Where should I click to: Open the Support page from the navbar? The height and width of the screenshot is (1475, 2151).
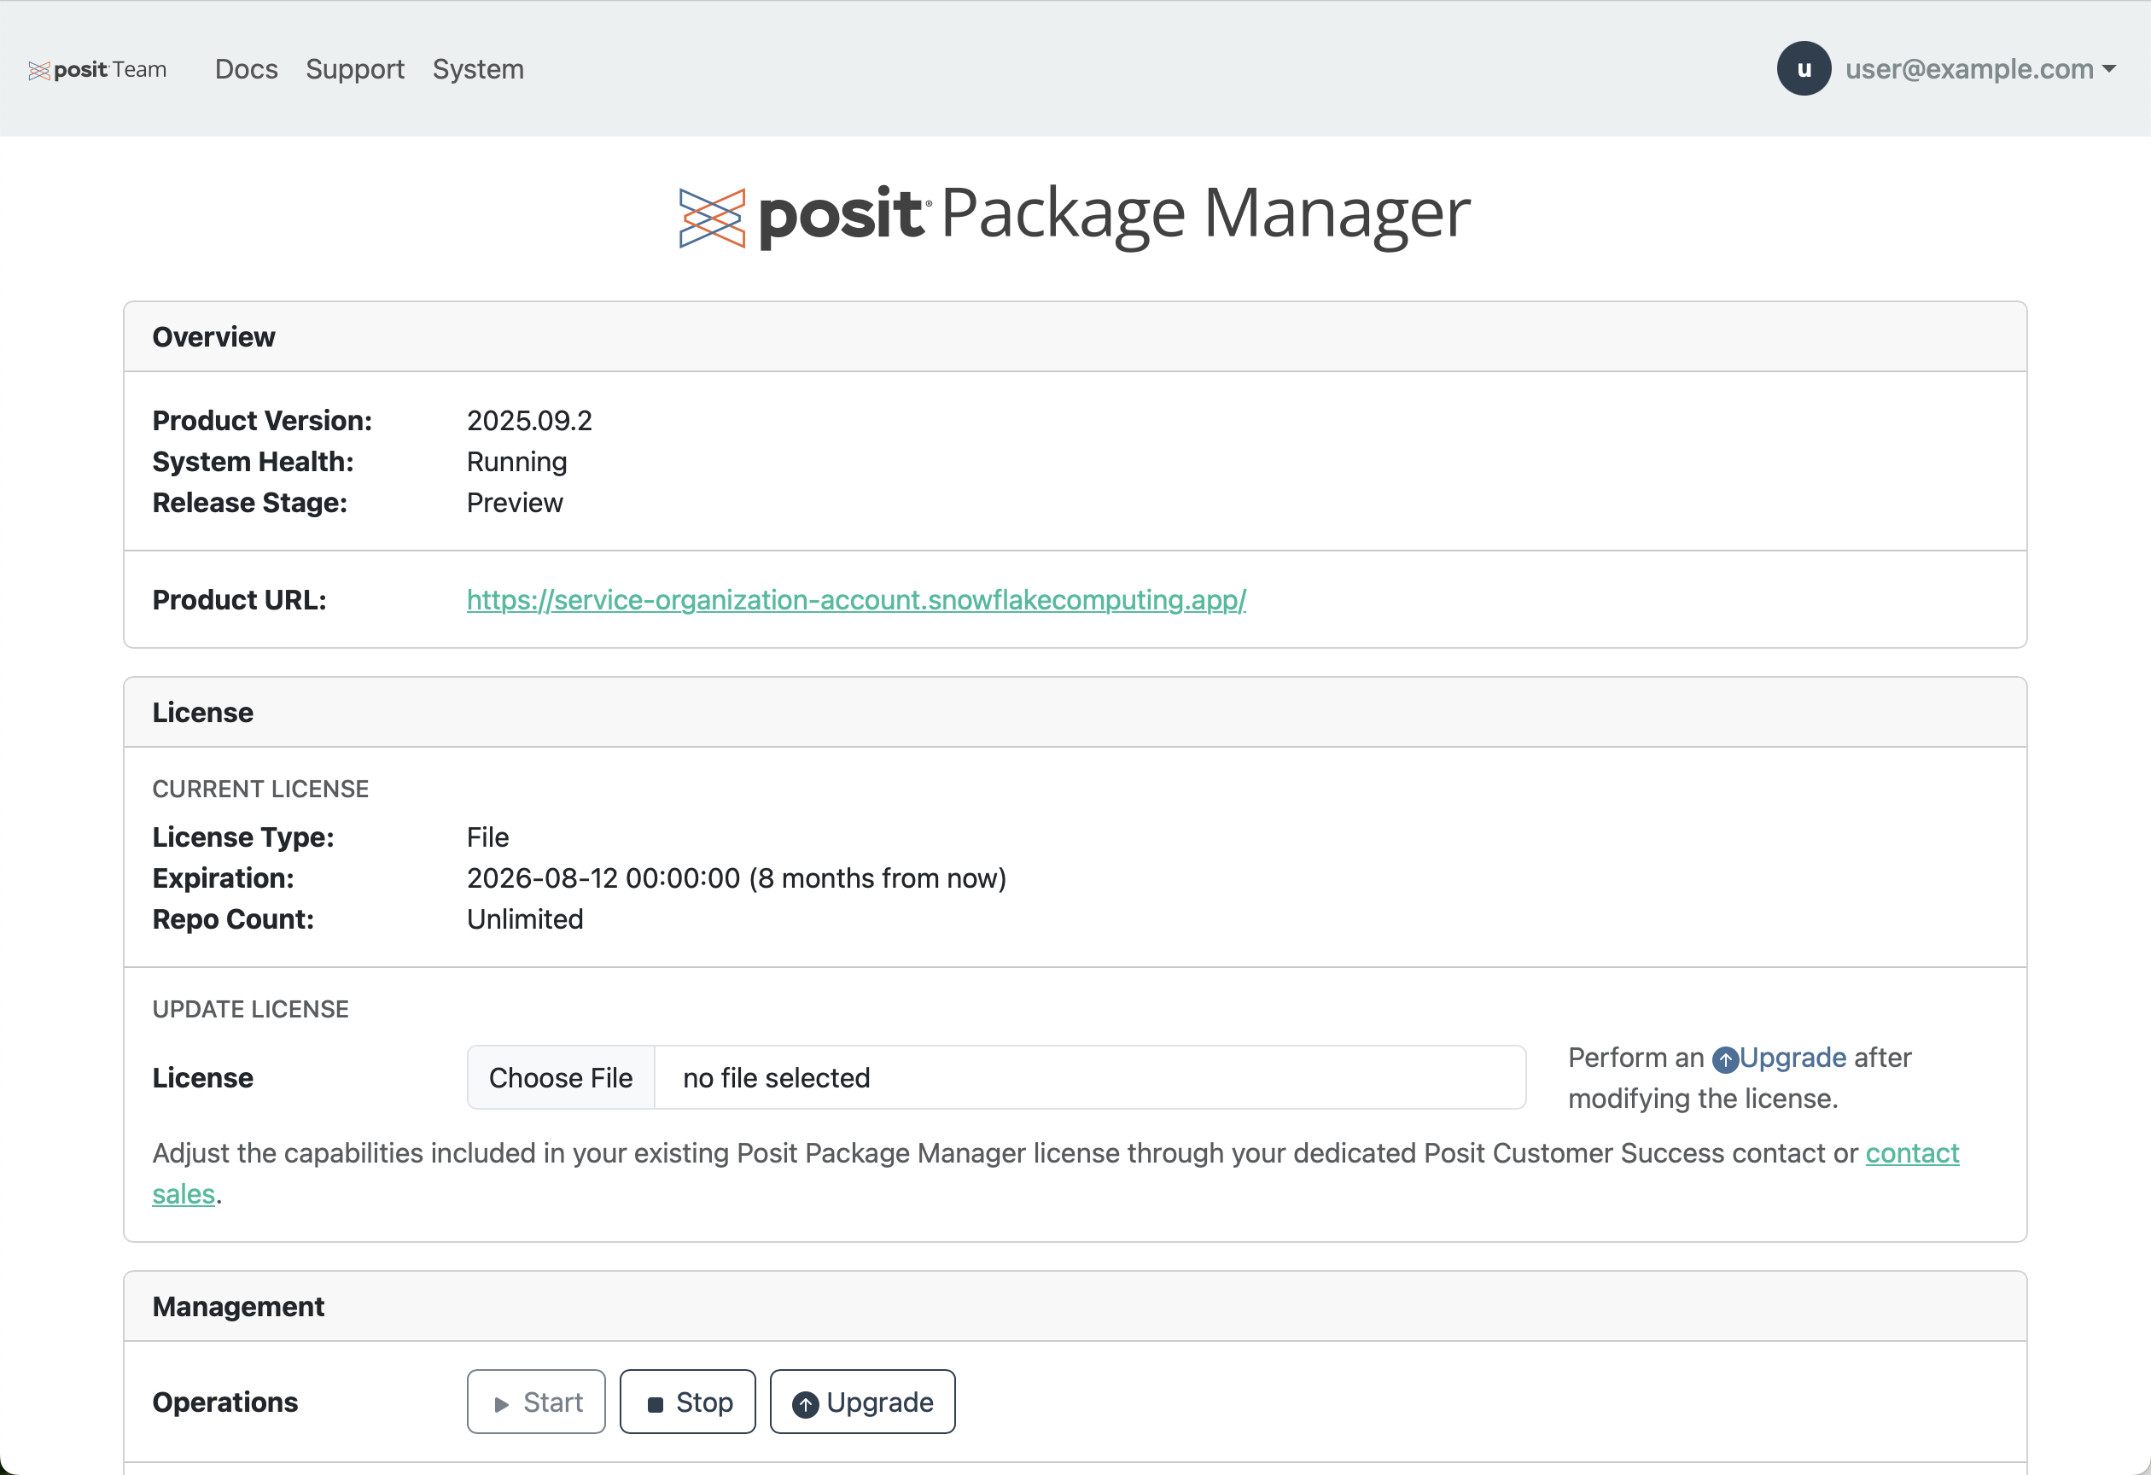[355, 68]
